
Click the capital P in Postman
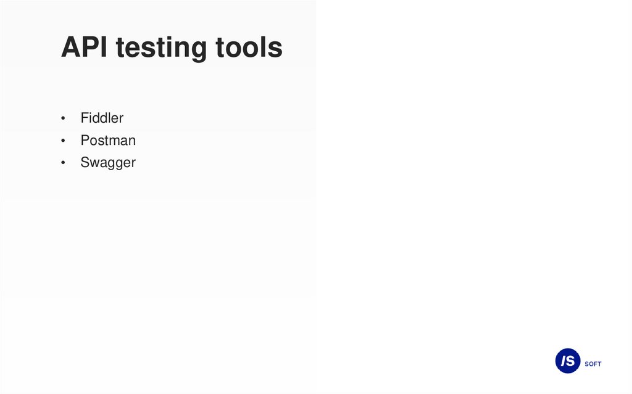[x=85, y=141]
